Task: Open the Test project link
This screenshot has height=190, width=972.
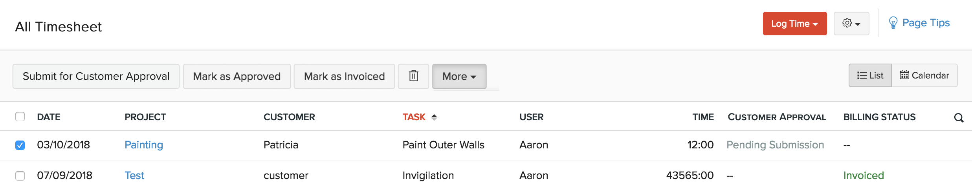Action: click(x=134, y=175)
